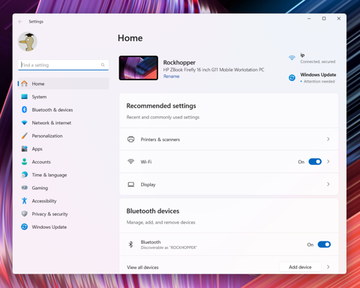
Task: Click the Windows Update sidebar icon
Action: click(24, 226)
